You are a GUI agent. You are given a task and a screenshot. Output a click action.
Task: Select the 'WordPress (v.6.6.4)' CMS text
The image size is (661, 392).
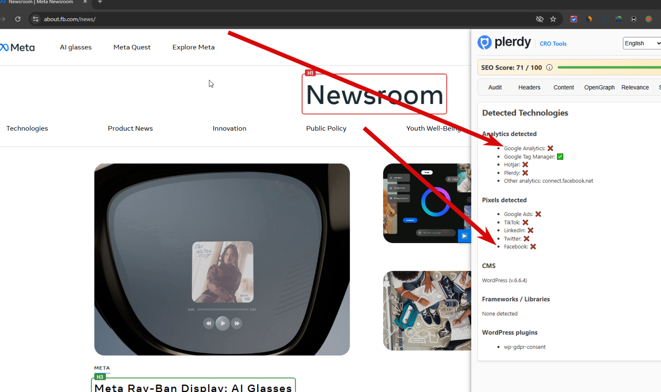coord(504,280)
